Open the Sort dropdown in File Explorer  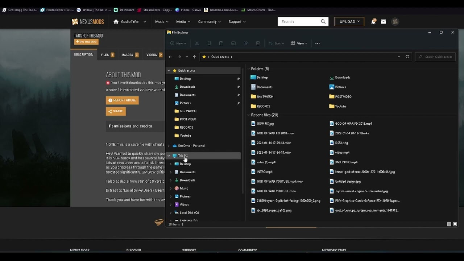click(276, 43)
